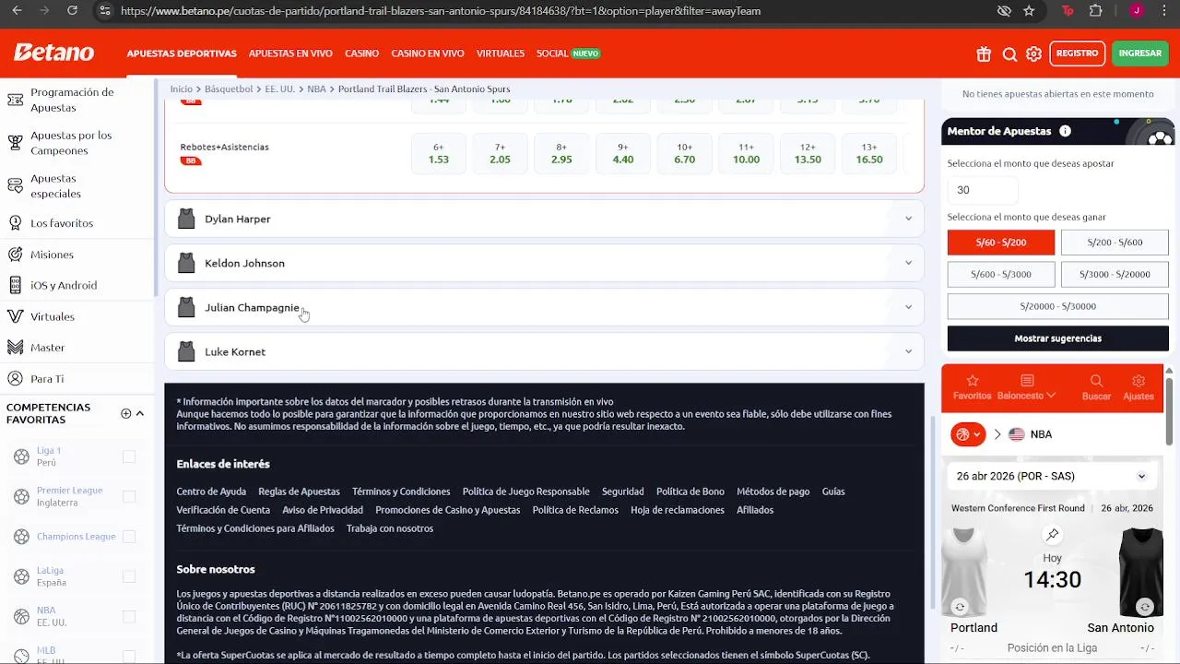Click the Registro button
This screenshot has height=664, width=1180.
pos(1077,53)
